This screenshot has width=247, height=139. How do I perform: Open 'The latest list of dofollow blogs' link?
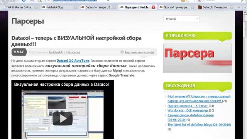pos(199,124)
